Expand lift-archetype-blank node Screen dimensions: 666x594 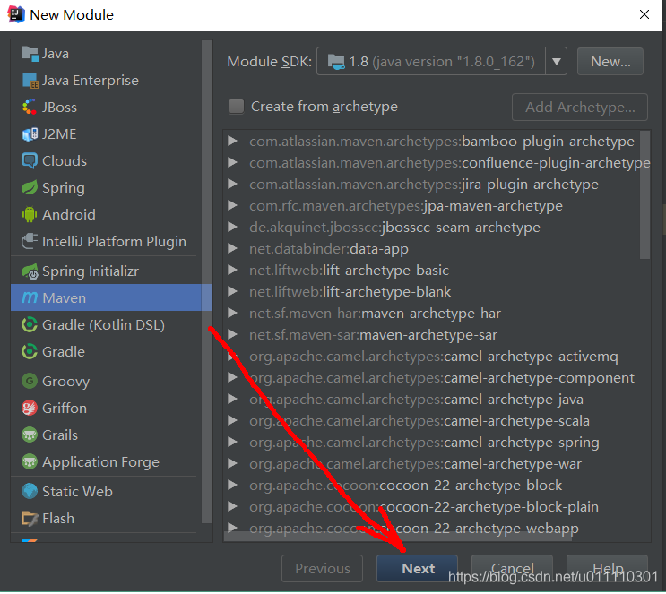pos(232,291)
